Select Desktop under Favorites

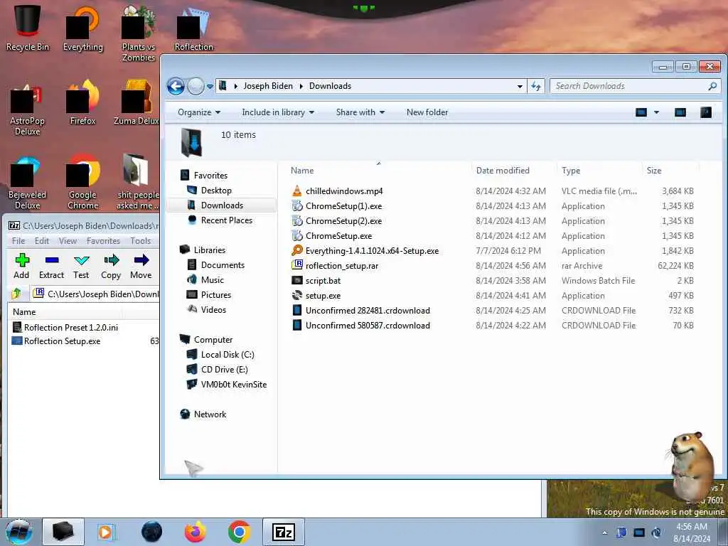pos(216,191)
